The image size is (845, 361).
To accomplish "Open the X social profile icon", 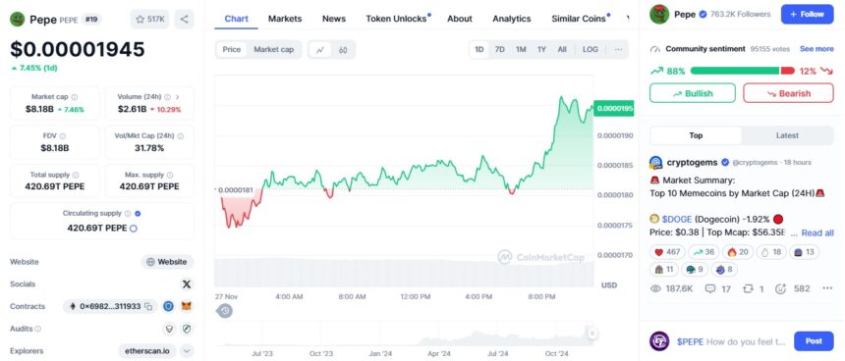I will pos(187,284).
